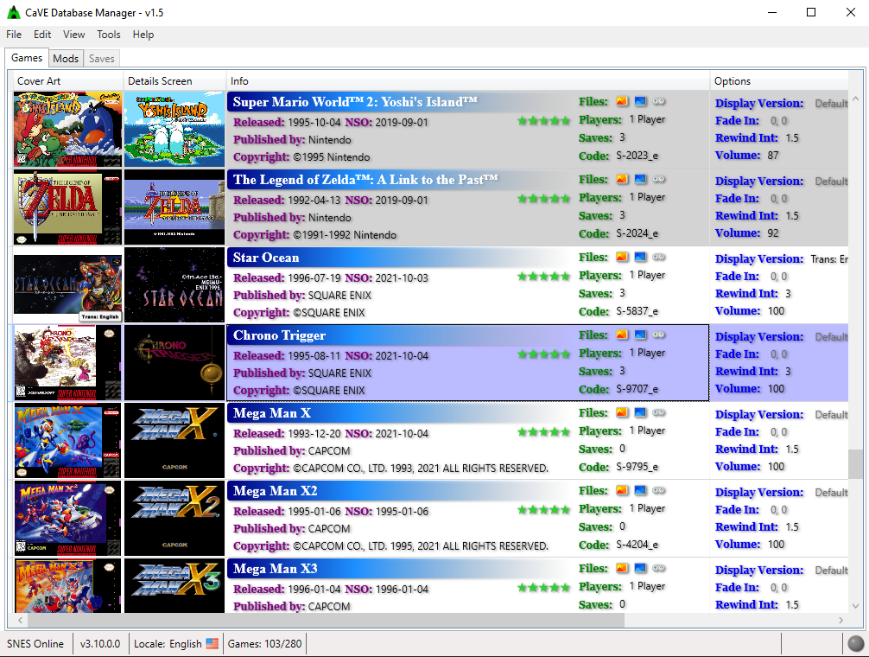Click the Chrono Trigger title text

279,335
